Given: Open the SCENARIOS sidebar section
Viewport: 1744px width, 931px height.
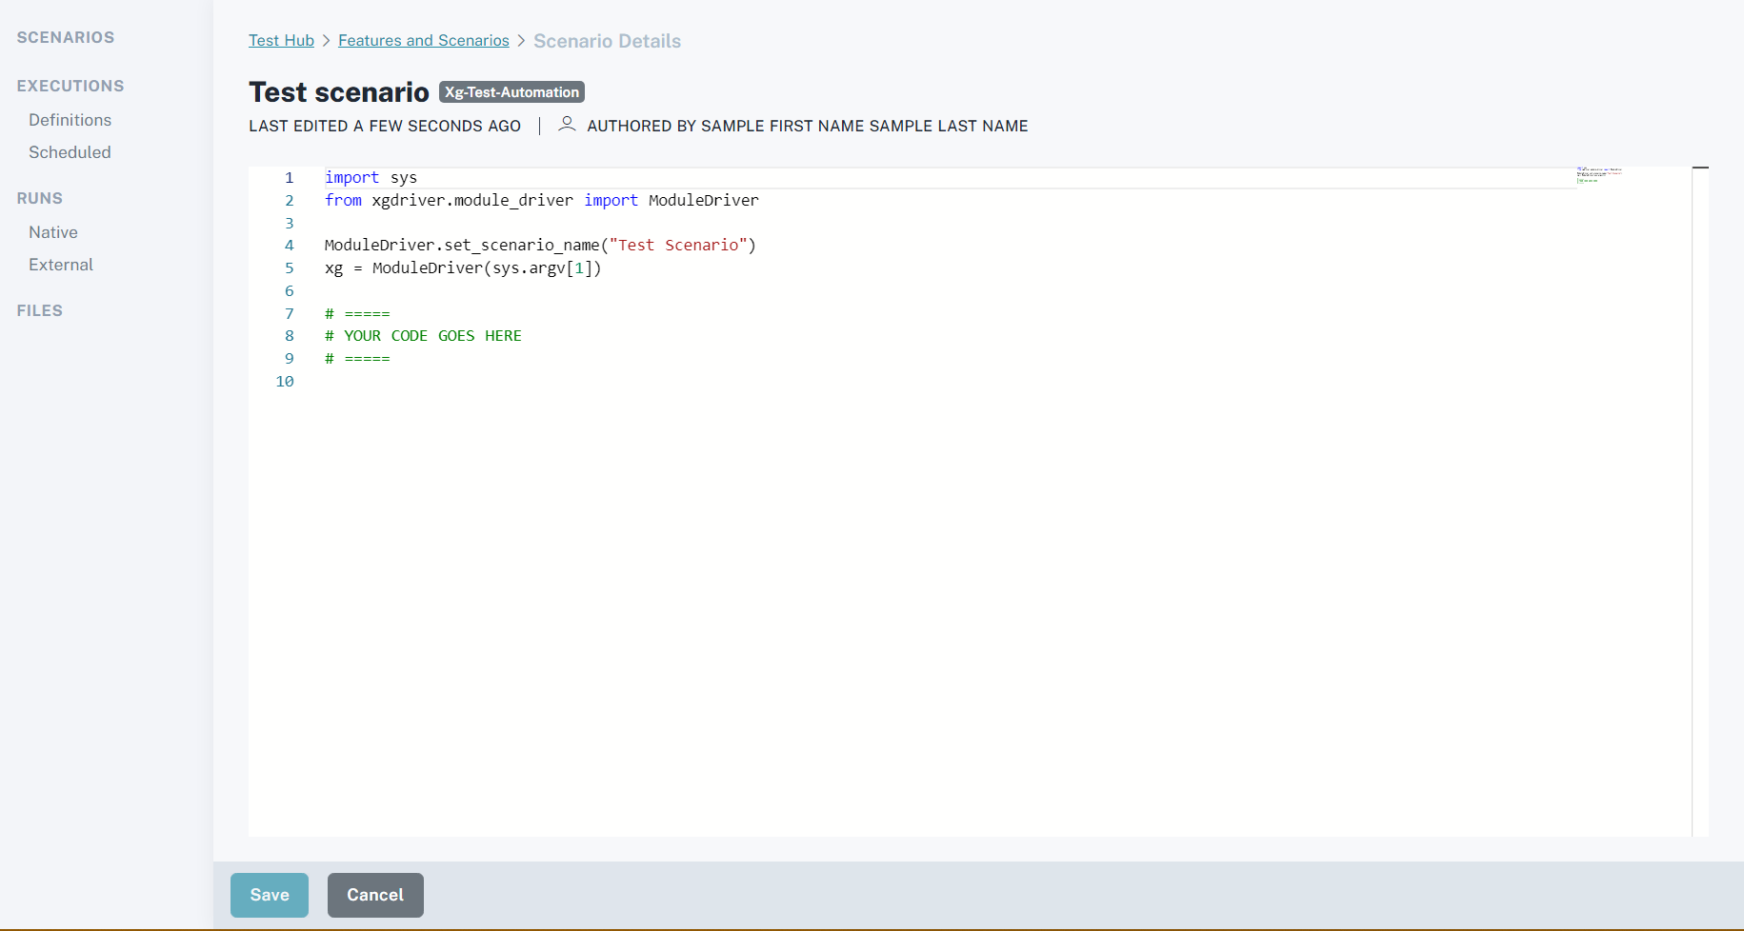Looking at the screenshot, I should (x=66, y=37).
